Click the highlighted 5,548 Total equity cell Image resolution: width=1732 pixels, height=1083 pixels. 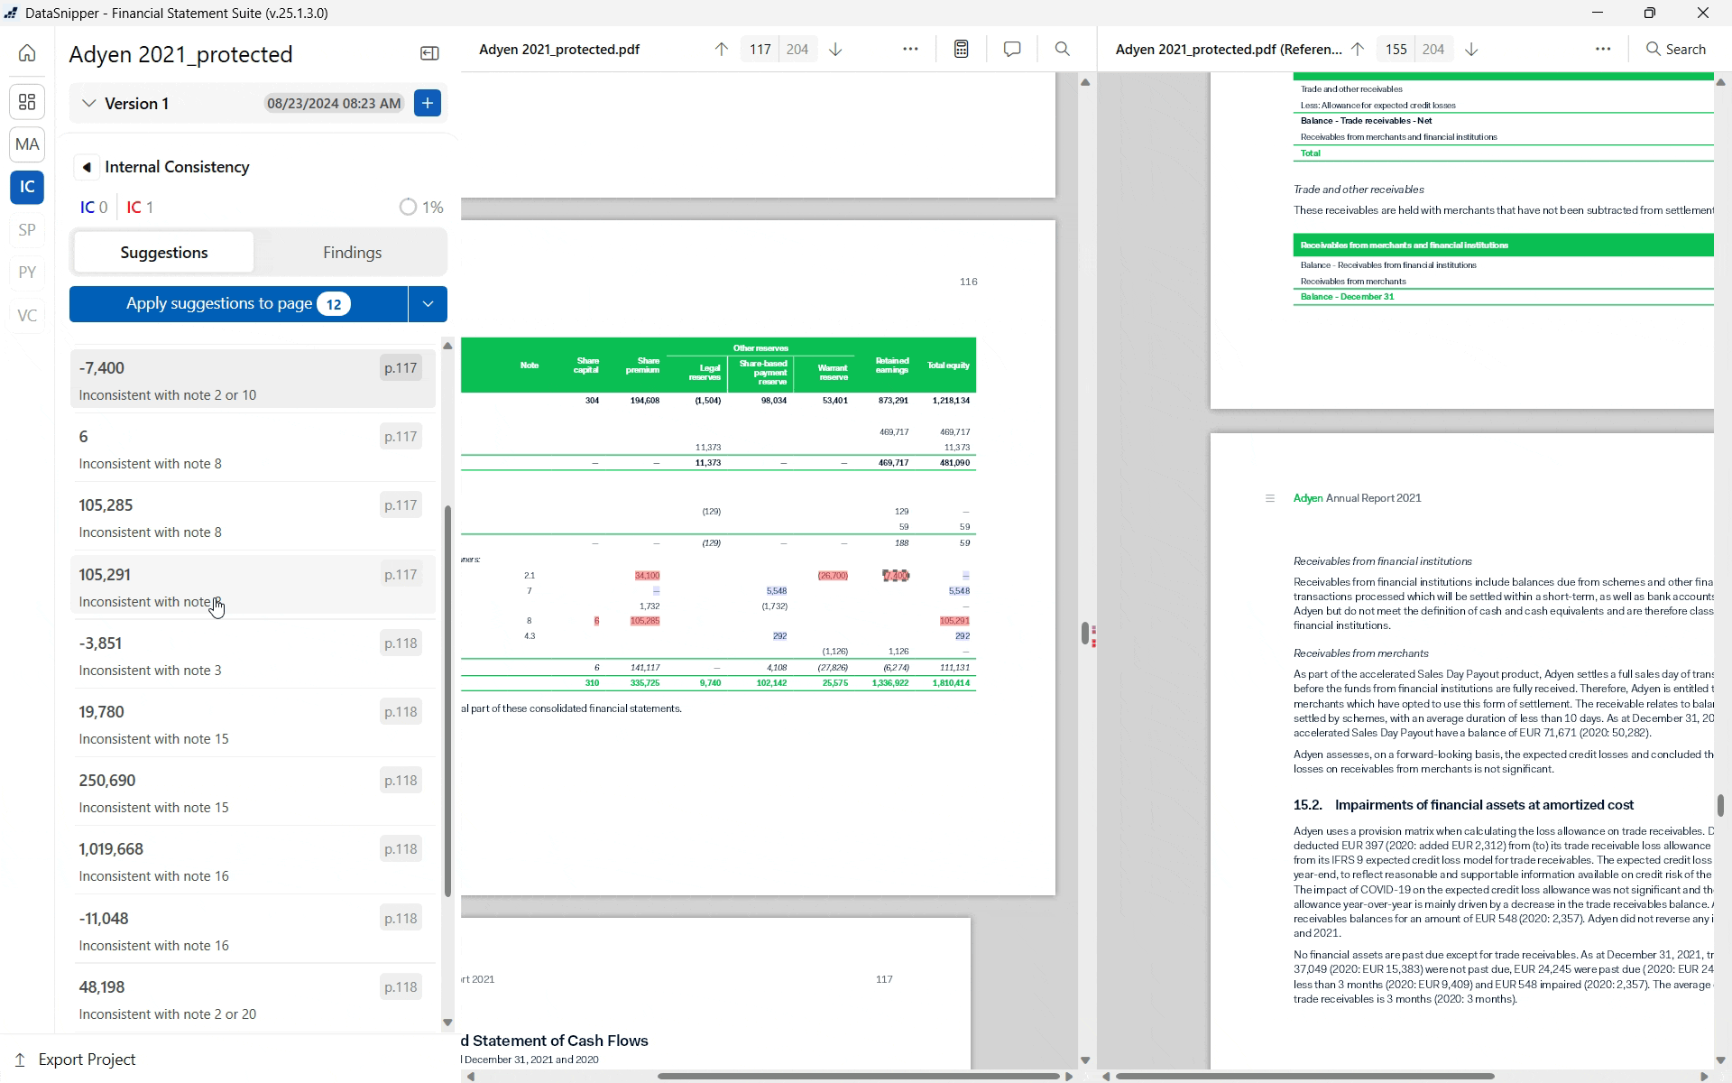tap(959, 591)
